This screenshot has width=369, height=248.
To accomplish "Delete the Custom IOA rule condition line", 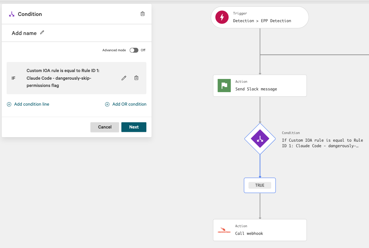I will [136, 78].
